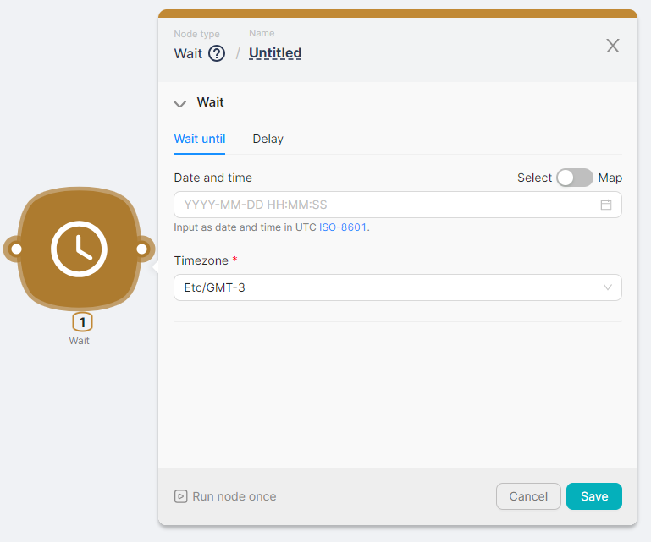Click the Run node once play icon
The image size is (651, 542).
pos(180,496)
